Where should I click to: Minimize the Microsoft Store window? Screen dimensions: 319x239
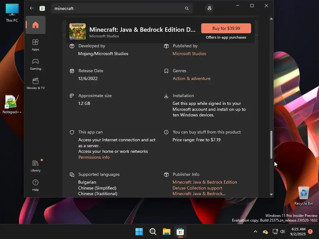coord(237,6)
